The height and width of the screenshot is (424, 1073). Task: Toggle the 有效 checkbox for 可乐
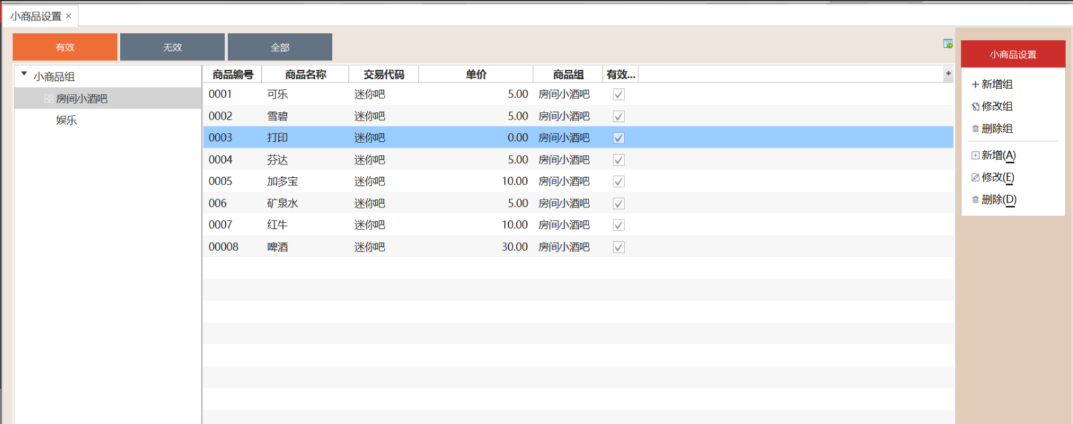click(618, 94)
